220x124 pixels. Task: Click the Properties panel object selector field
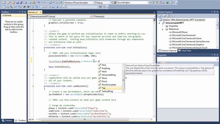[x=188, y=59]
